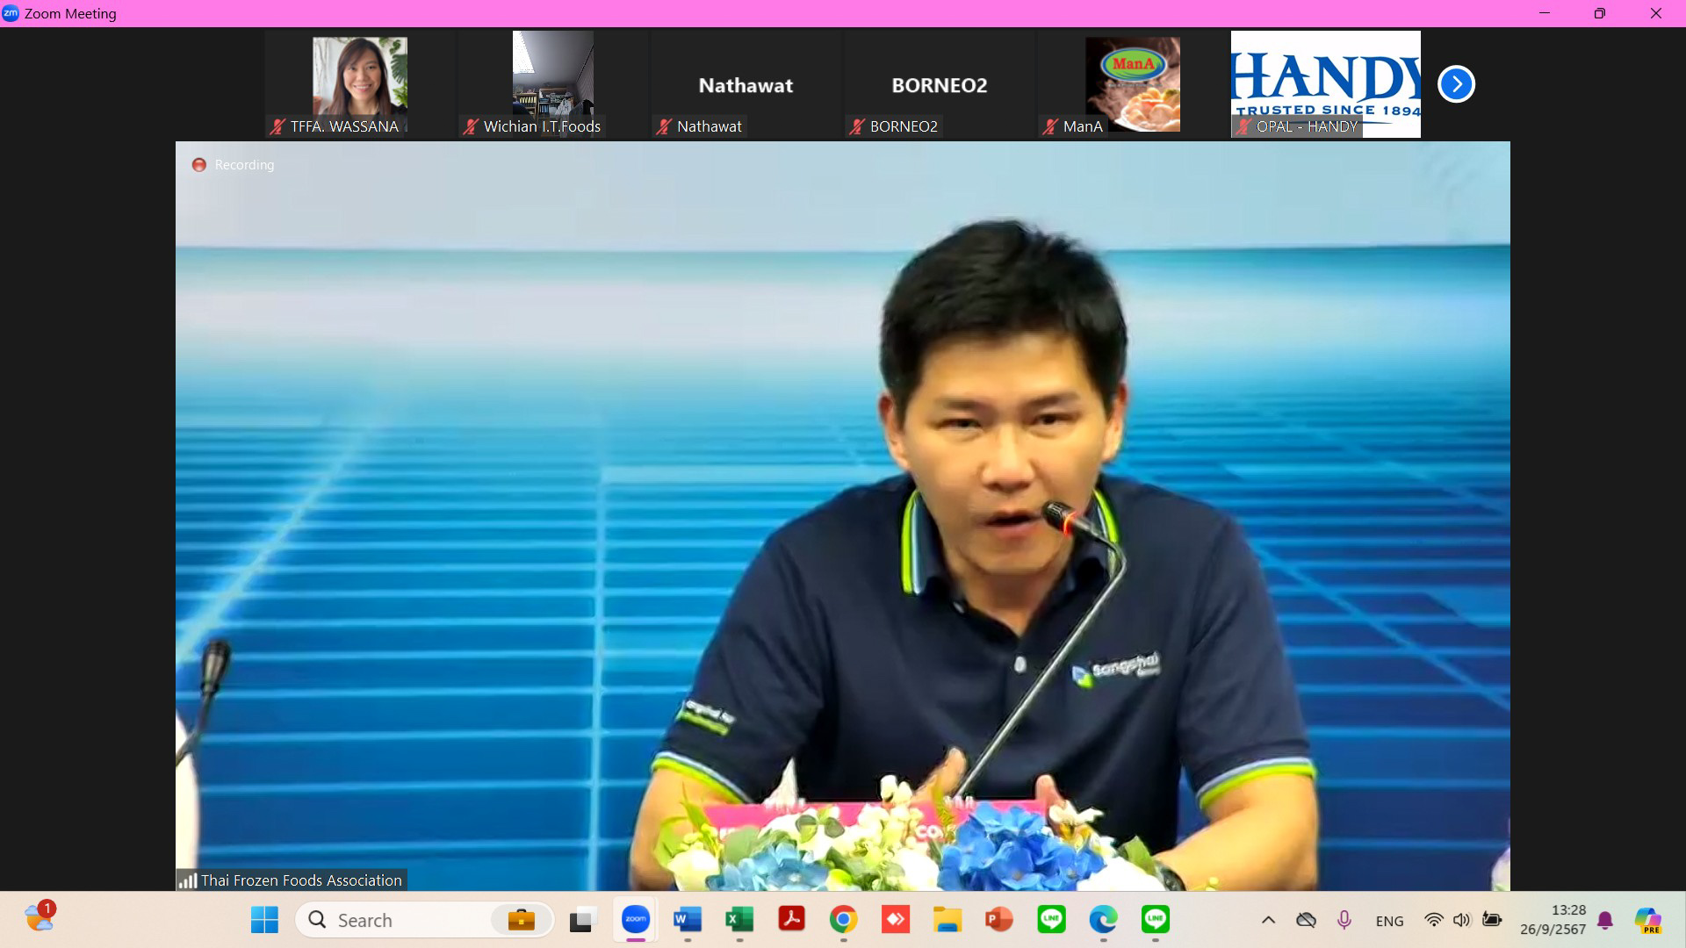
Task: Open Google Chrome in taskbar
Action: pyautogui.click(x=843, y=920)
